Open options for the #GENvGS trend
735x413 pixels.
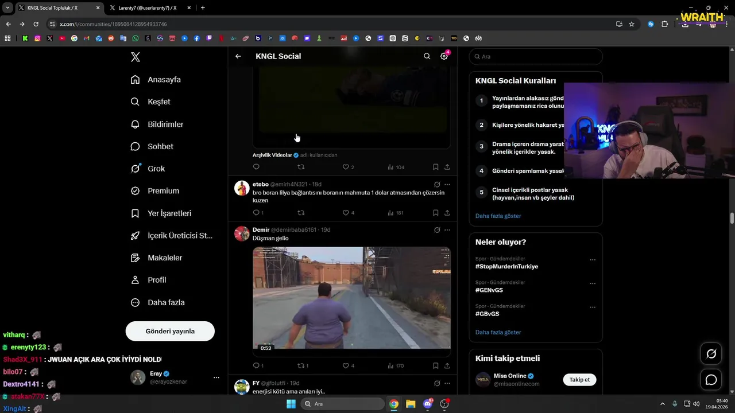coord(593,283)
